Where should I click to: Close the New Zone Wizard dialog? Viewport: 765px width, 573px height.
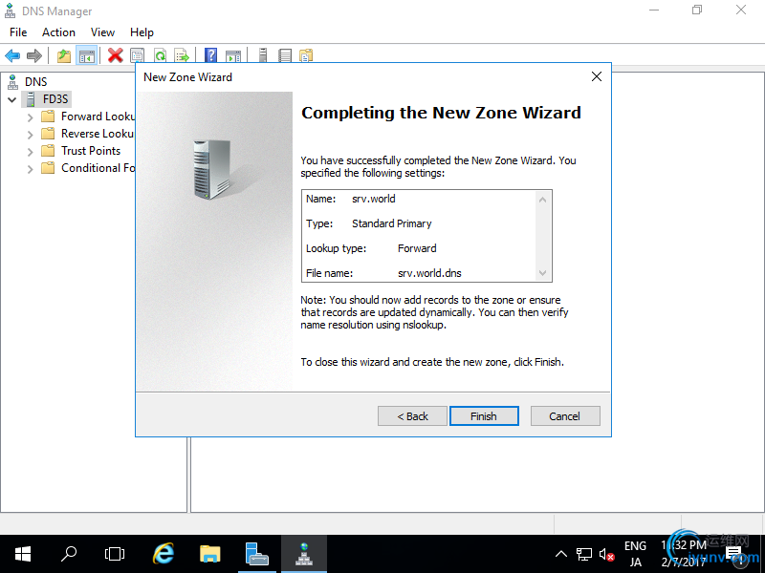(596, 76)
